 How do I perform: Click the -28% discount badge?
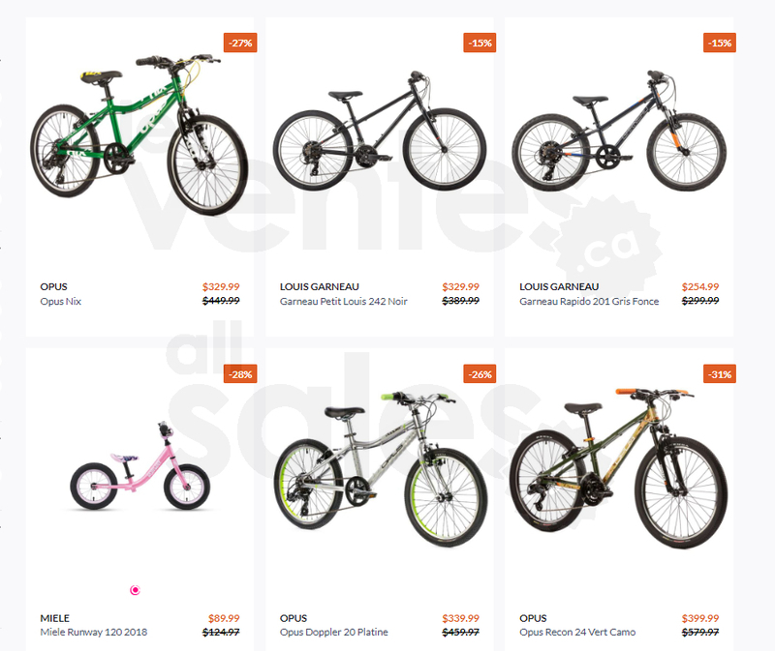pyautogui.click(x=240, y=374)
